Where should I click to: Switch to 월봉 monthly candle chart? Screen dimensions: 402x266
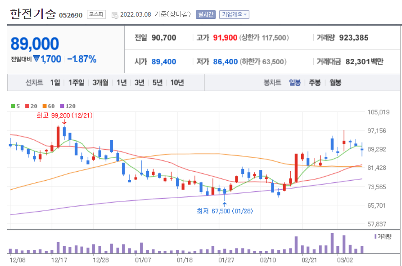pos(335,83)
